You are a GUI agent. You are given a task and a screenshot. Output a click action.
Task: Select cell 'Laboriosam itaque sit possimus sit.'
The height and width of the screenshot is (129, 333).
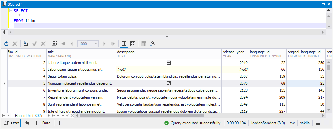[81, 69]
